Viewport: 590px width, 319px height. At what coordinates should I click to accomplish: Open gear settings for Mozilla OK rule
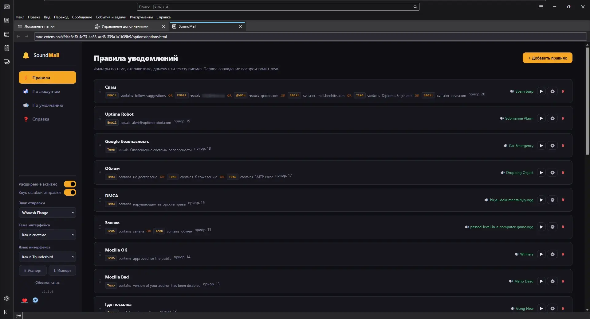pos(552,254)
